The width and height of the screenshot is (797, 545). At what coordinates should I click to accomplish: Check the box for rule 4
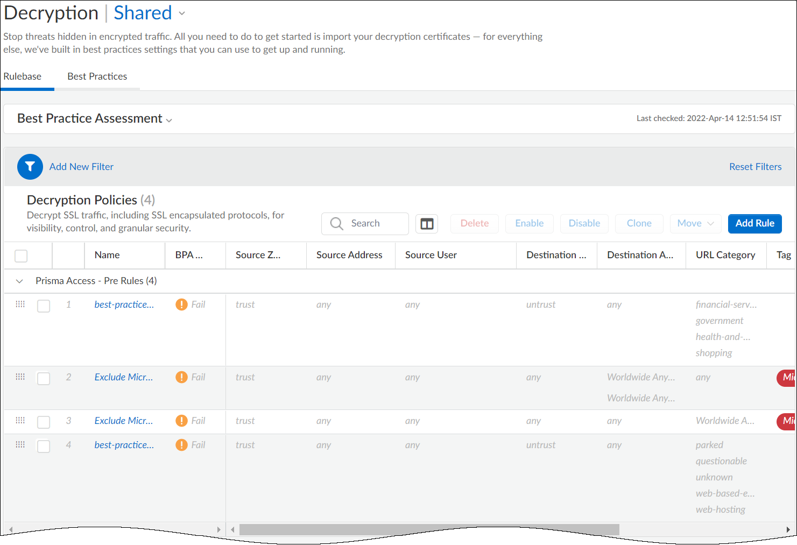coord(44,446)
